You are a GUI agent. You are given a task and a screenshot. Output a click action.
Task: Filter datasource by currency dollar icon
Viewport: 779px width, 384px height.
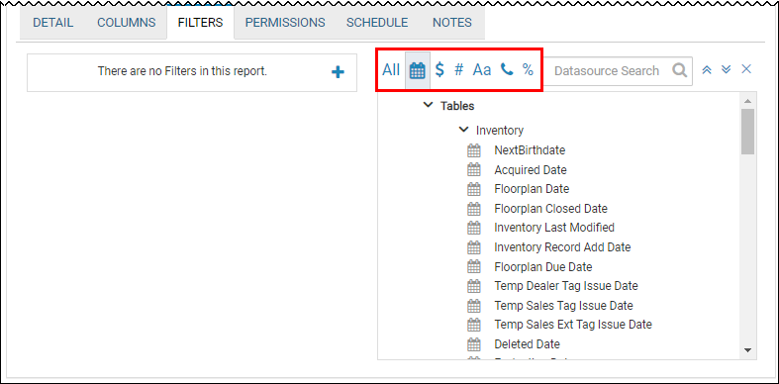[439, 70]
